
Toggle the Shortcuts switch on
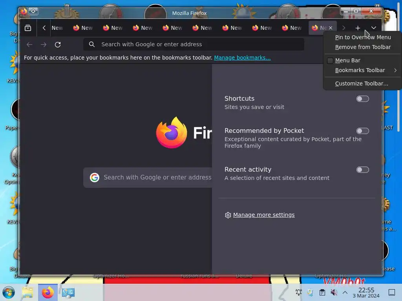(x=362, y=99)
